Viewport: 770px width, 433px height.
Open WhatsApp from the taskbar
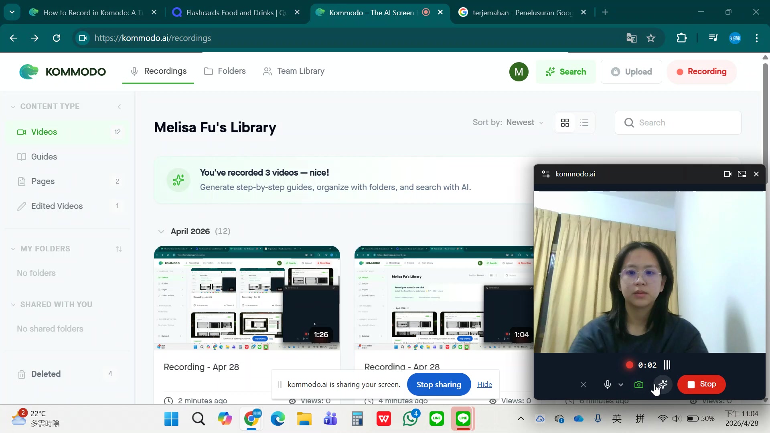pos(410,419)
